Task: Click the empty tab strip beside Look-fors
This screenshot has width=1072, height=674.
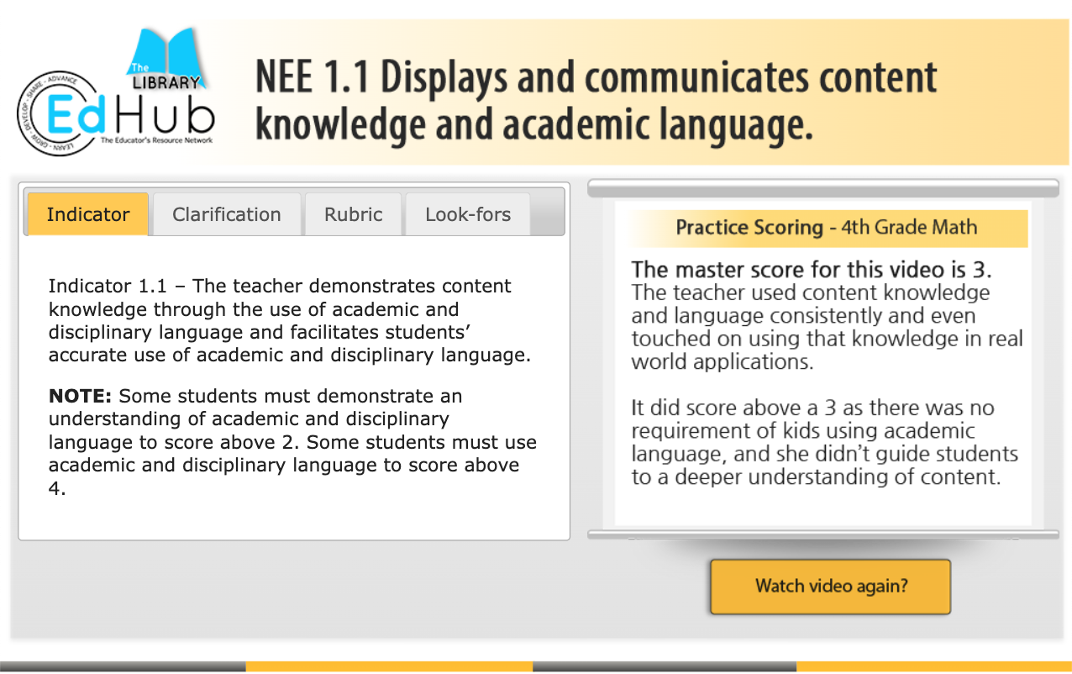Action: pyautogui.click(x=547, y=214)
